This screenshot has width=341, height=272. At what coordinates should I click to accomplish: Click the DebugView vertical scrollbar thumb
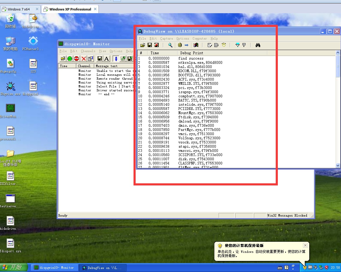click(338, 66)
